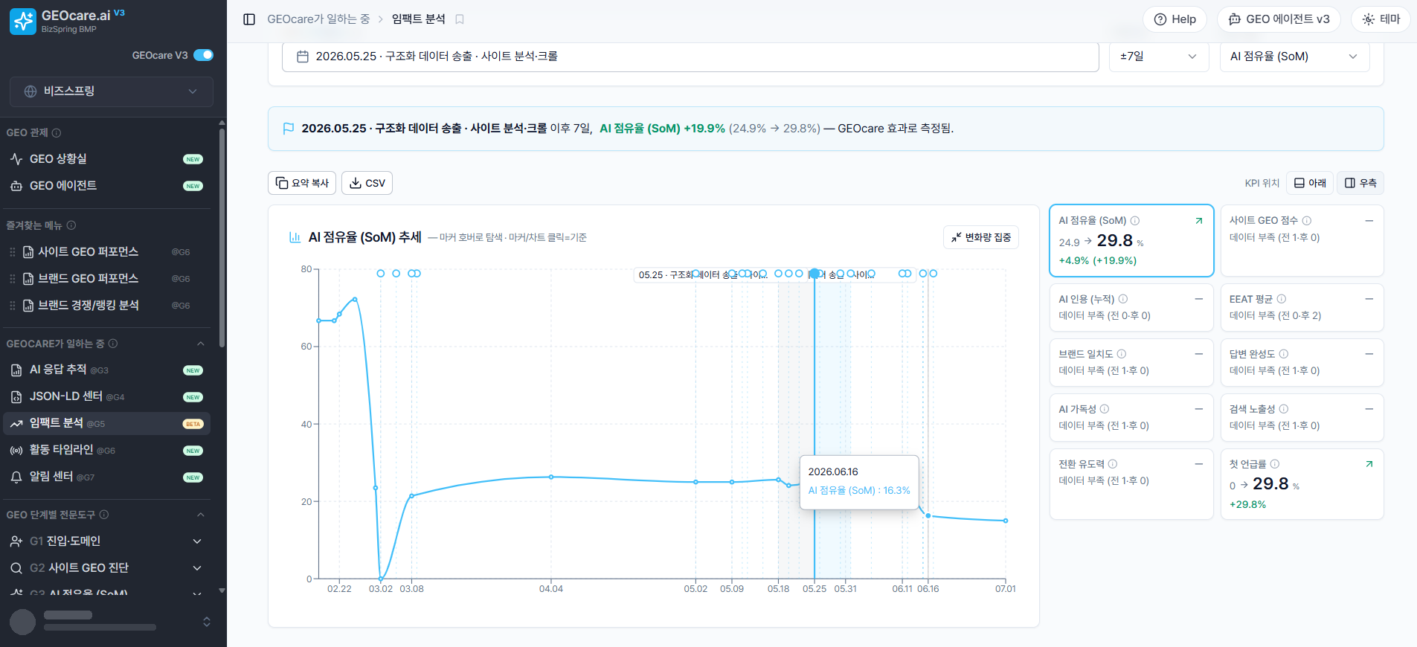This screenshot has width=1417, height=647.
Task: Show info for AI 인용 (누적) card
Action: tap(1123, 299)
